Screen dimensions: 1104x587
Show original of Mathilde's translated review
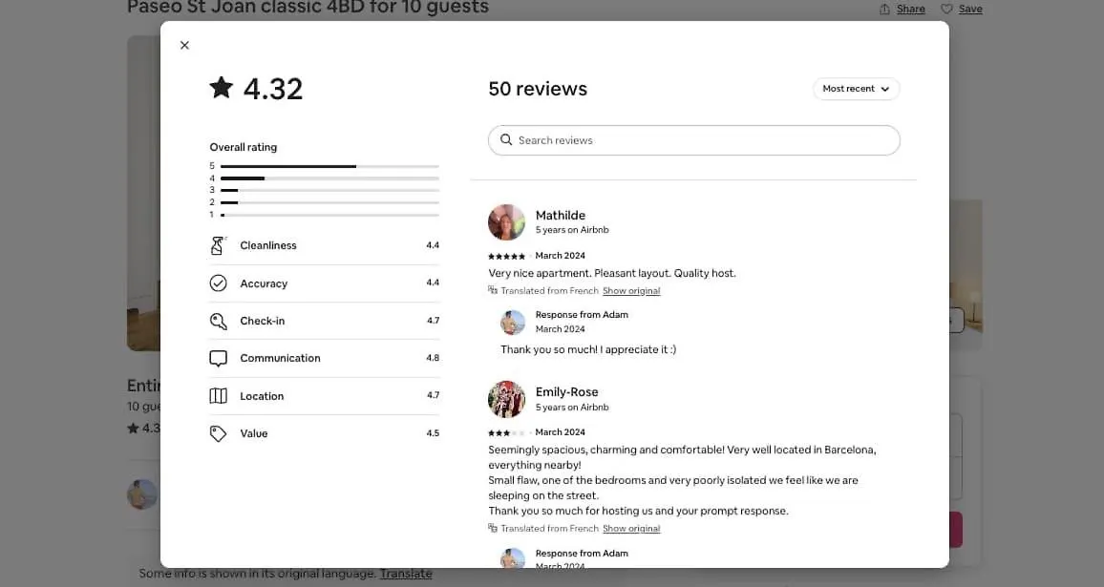(x=631, y=291)
